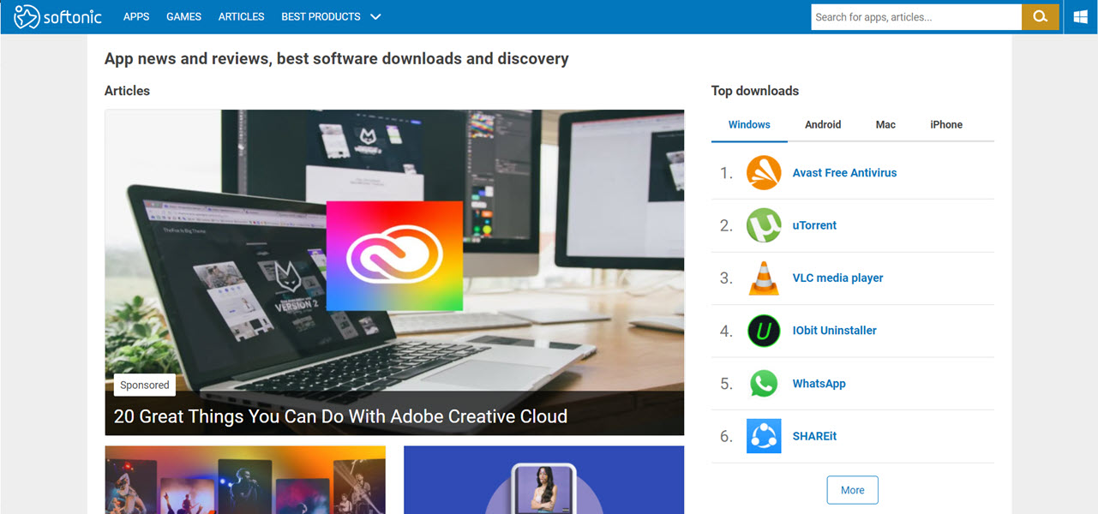Click the Windows platform icon
The image size is (1098, 514).
[x=1081, y=17]
